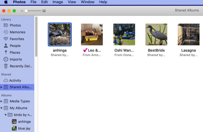Open the Window menu
Viewport: 203px width, 132px height.
[x=88, y=2]
